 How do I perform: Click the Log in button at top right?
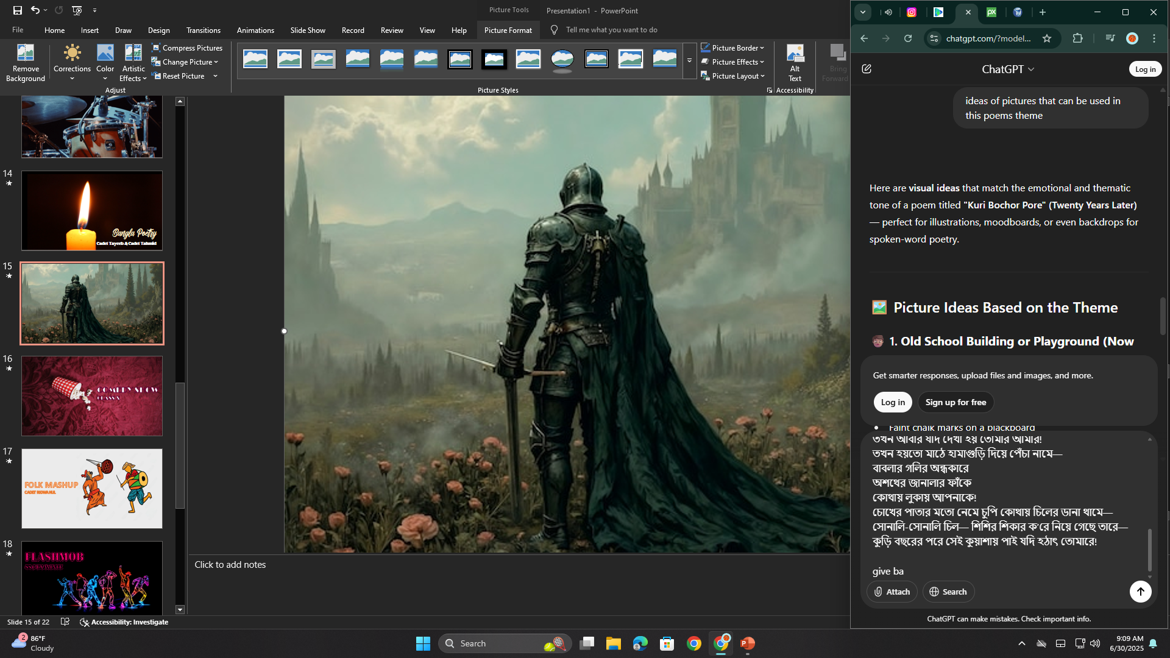pos(1145,69)
